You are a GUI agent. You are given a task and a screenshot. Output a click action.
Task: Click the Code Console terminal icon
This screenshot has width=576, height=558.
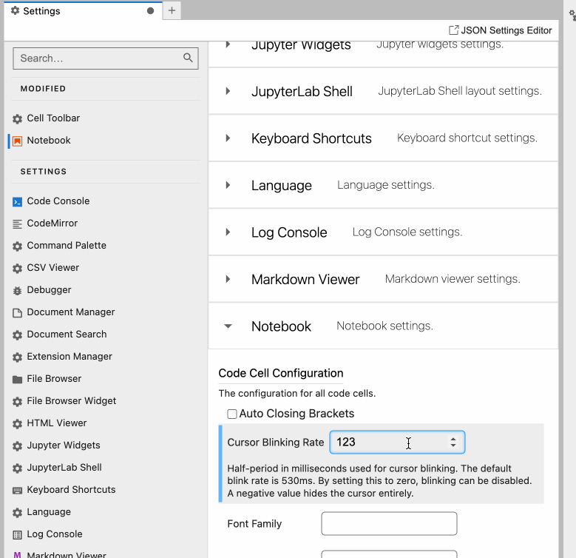tap(17, 201)
